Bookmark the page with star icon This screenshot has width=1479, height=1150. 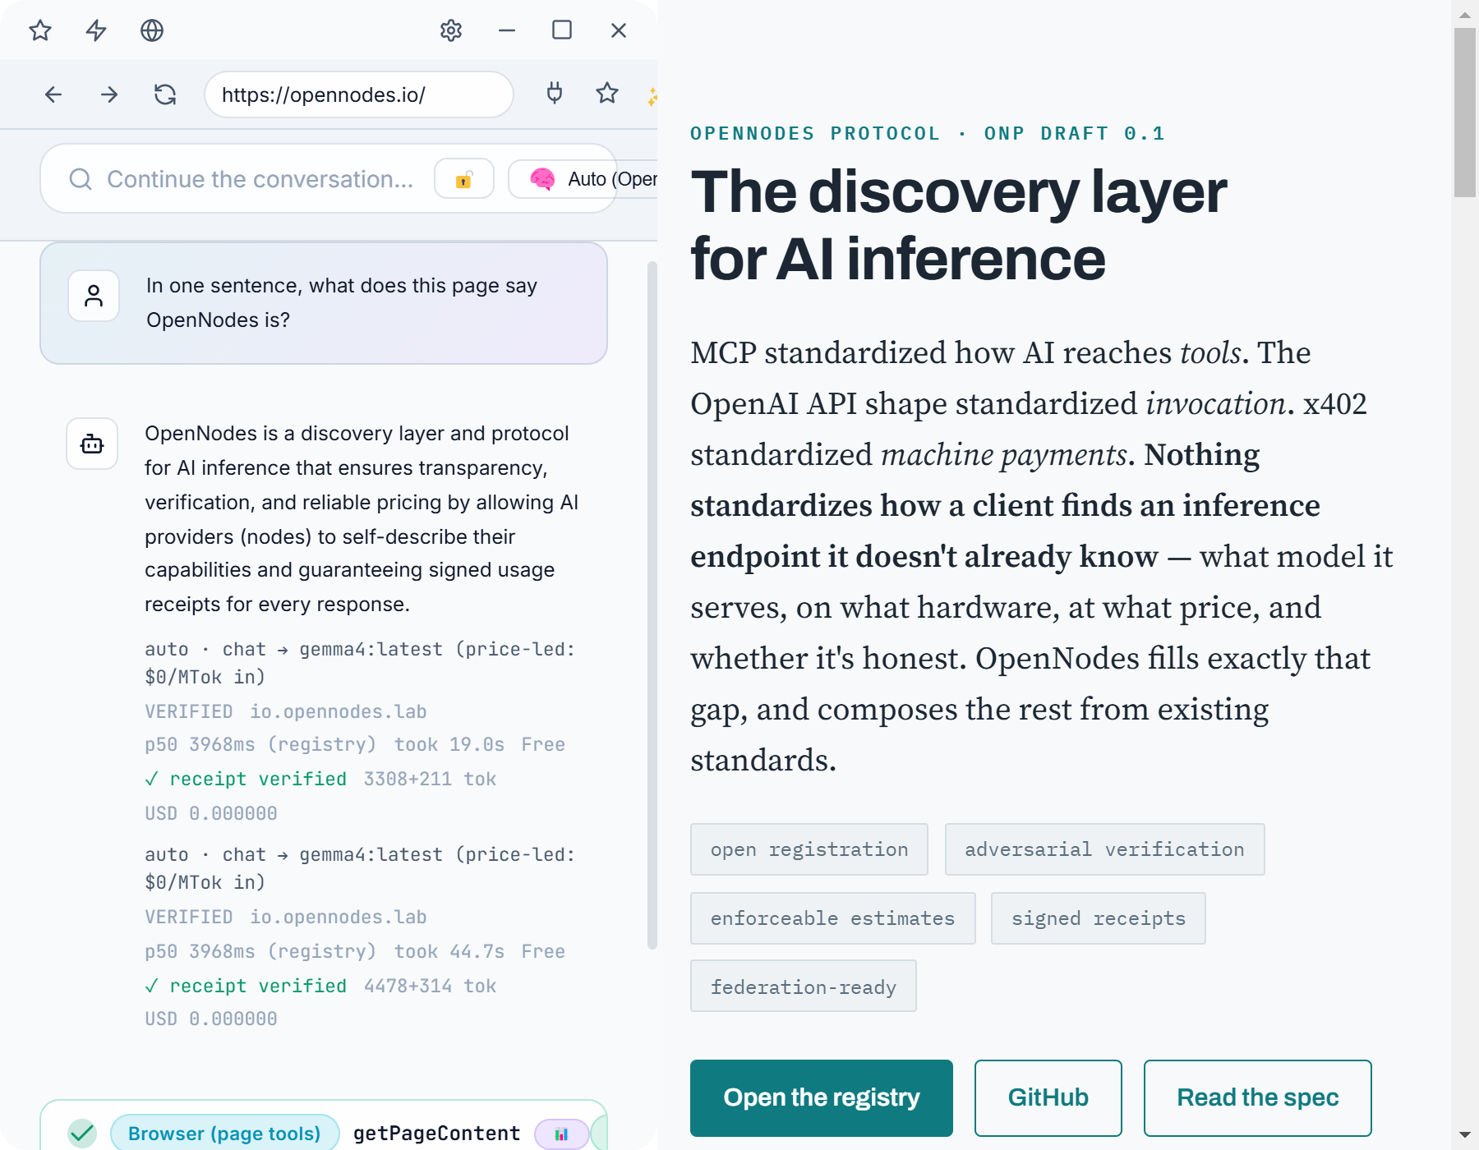[x=607, y=93]
